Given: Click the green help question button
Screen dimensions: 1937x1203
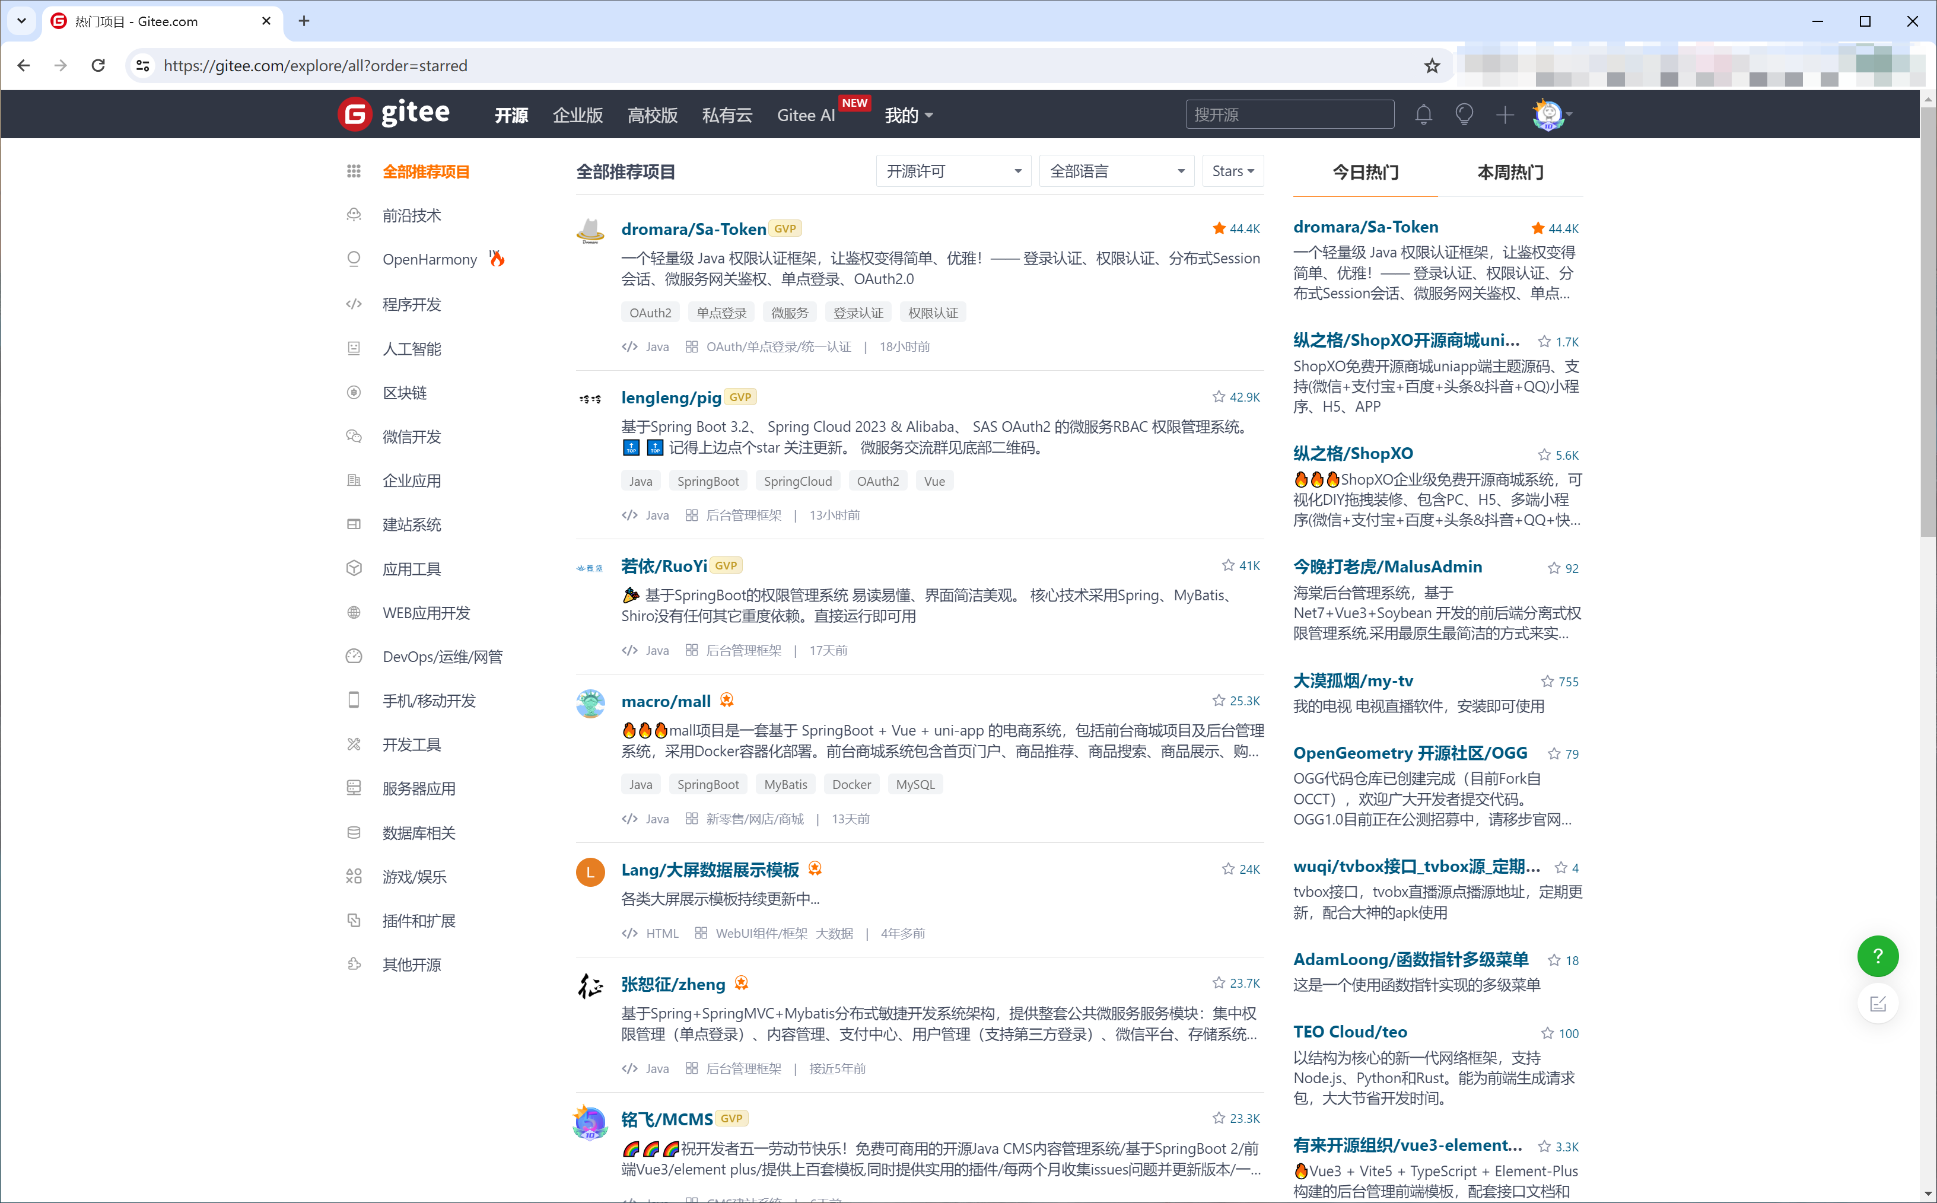Looking at the screenshot, I should (1877, 956).
